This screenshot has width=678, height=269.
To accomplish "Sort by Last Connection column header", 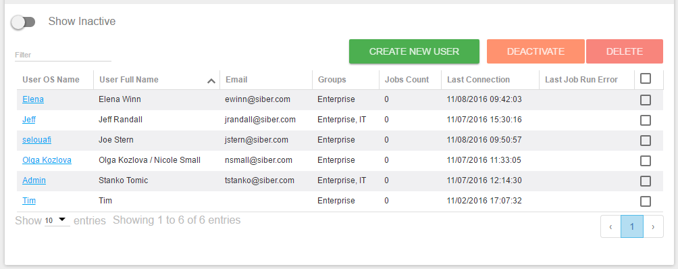I will point(478,80).
